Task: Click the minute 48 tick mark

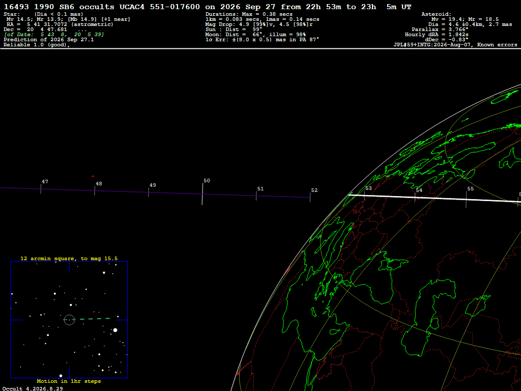Action: (x=95, y=191)
